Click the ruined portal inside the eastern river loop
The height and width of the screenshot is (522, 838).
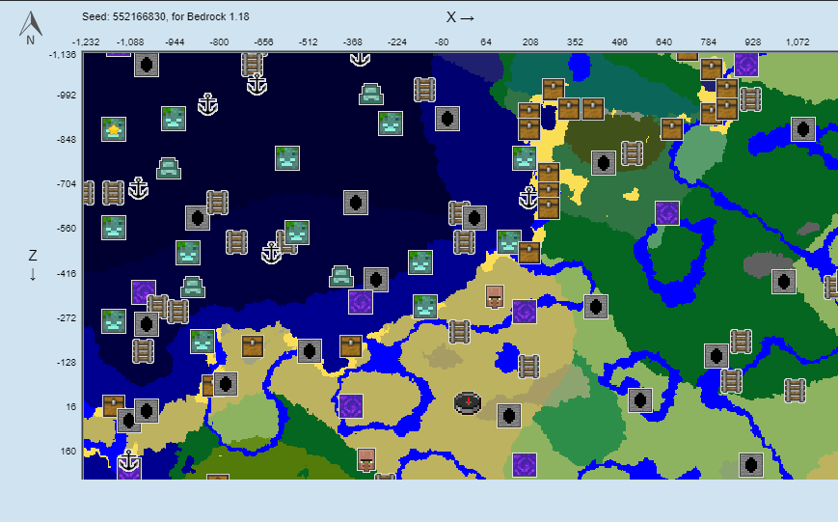pyautogui.click(x=666, y=213)
